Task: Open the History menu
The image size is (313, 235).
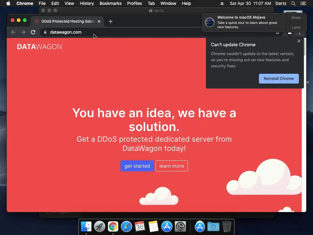Action: [87, 3]
